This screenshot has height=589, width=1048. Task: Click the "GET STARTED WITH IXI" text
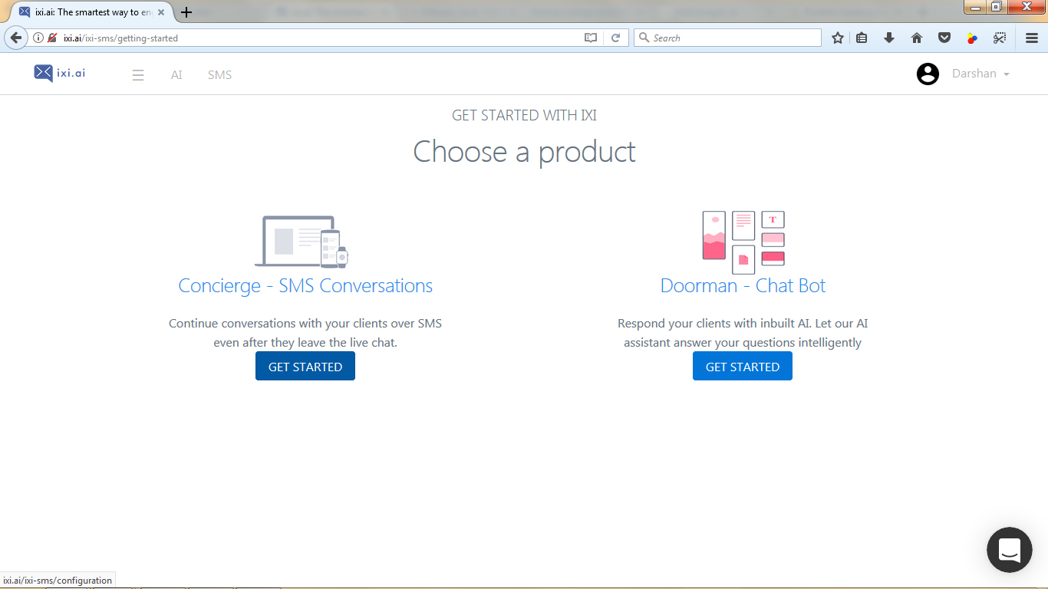[x=524, y=116]
